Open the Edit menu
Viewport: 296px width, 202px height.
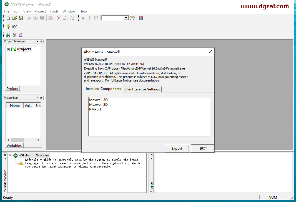[x=16, y=11]
